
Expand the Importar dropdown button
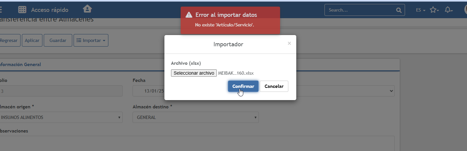coord(91,40)
